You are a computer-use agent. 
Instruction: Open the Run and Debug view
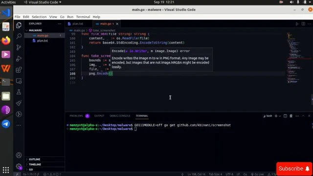pyautogui.click(x=19, y=59)
